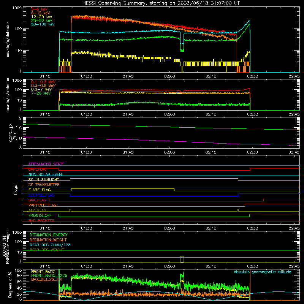Viewport: 304px width, 304px height.
Task: Click the HESSI Observing Summary title text
Action: [161, 3]
